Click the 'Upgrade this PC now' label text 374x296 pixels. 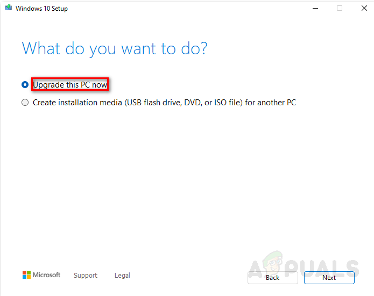tap(70, 84)
